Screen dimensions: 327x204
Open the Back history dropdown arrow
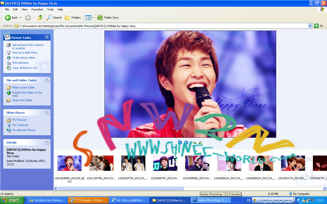point(21,18)
